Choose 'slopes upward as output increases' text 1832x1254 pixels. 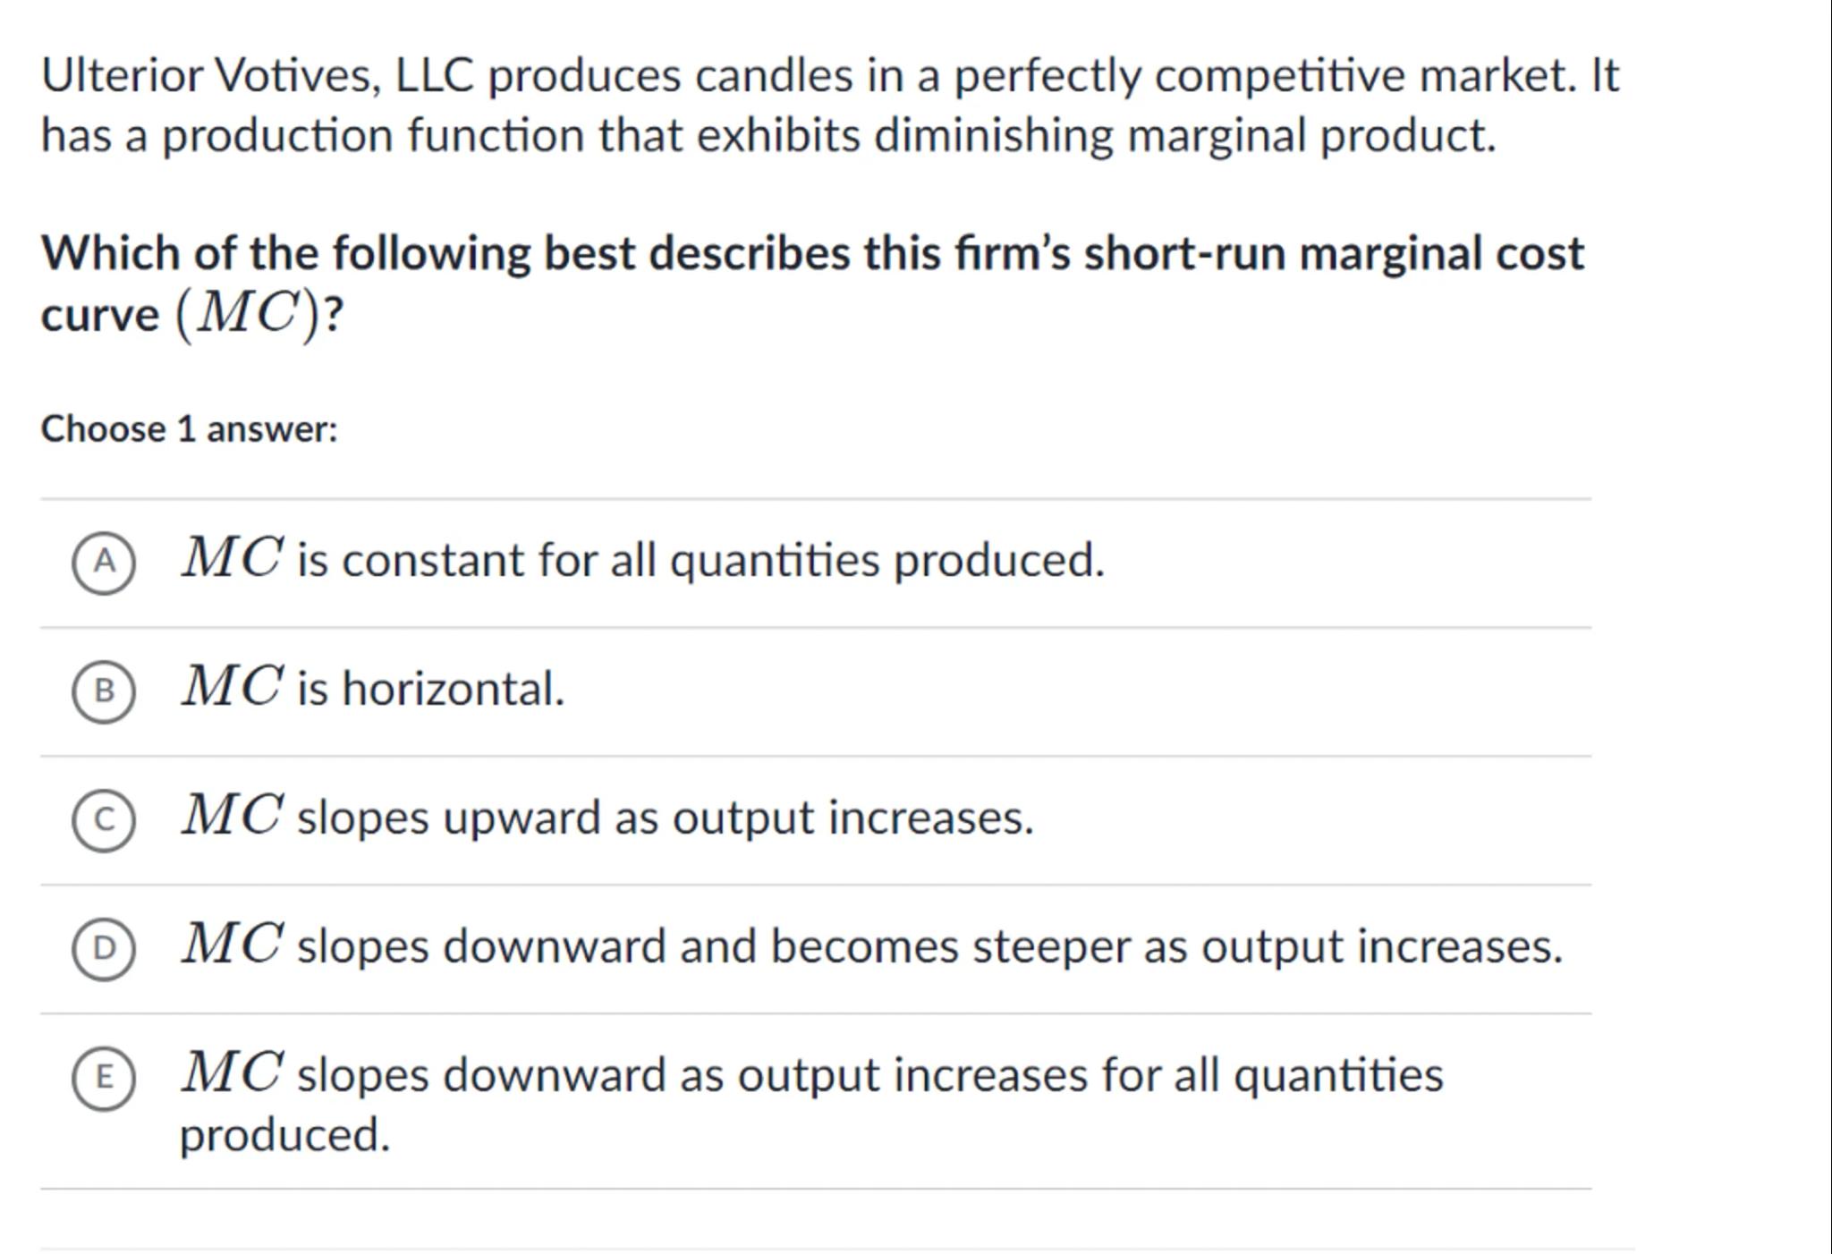(x=665, y=818)
